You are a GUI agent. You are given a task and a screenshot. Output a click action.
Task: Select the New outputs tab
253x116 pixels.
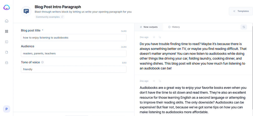click(x=149, y=27)
